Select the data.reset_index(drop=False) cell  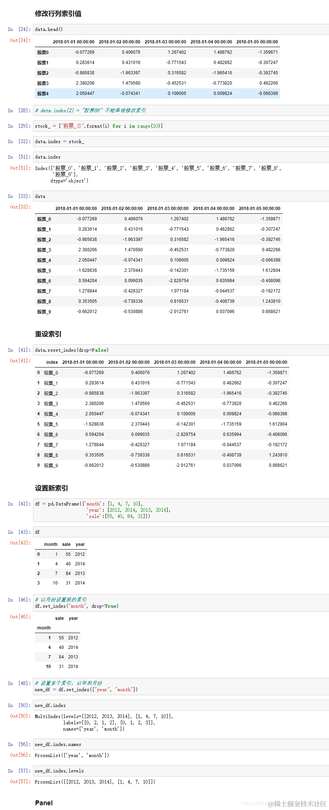click(181, 350)
